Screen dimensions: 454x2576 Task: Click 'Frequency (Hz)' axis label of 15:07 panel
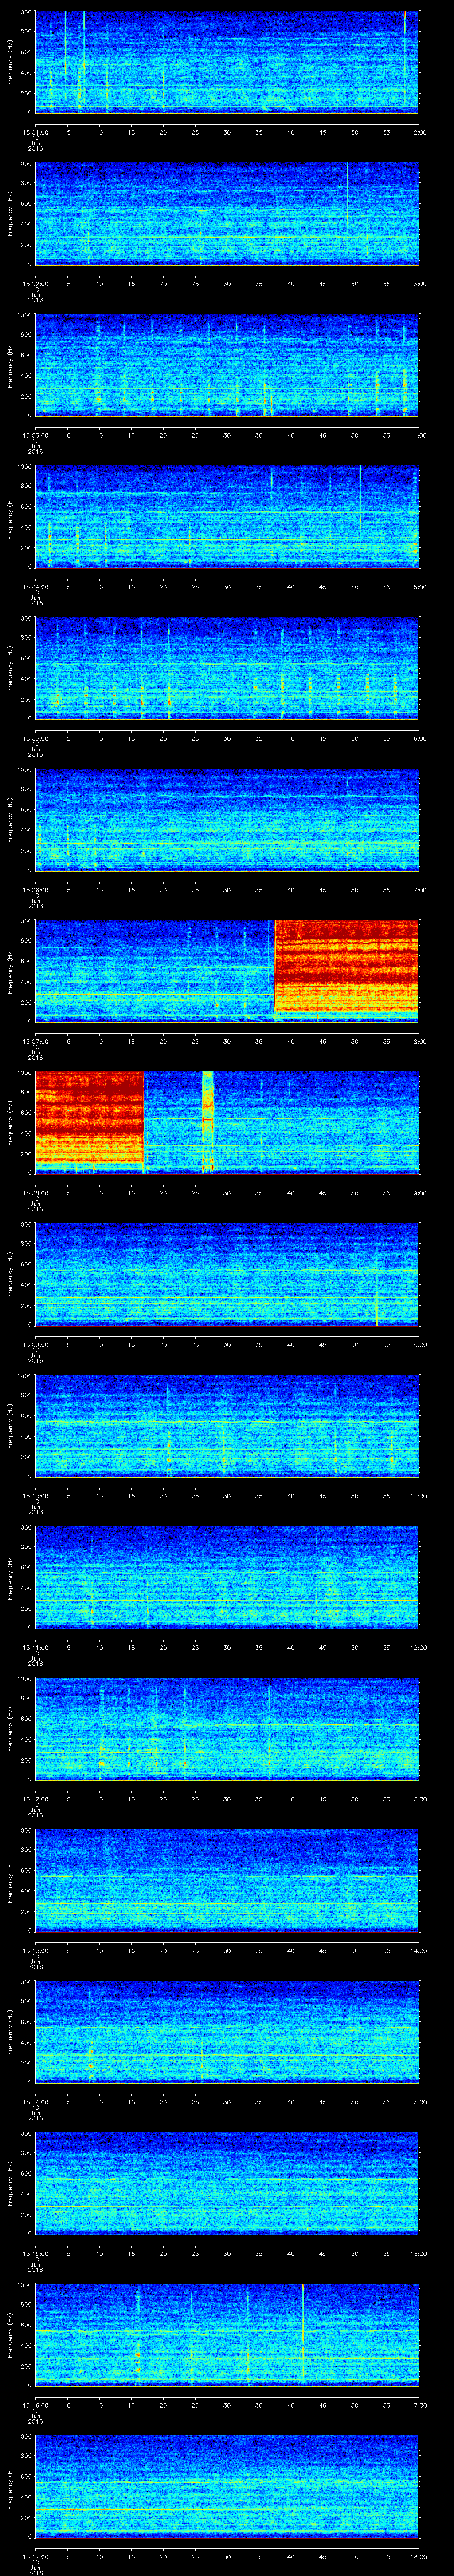(x=10, y=970)
